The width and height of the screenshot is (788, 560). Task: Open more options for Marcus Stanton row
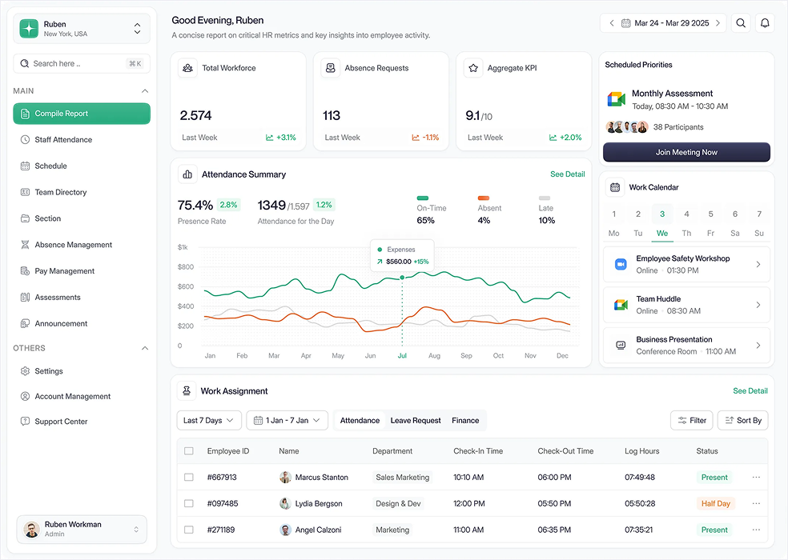[756, 477]
